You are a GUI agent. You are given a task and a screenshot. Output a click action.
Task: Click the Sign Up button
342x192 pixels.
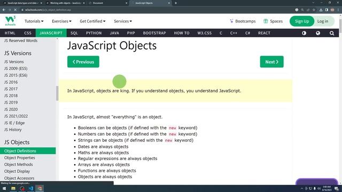(x=301, y=21)
